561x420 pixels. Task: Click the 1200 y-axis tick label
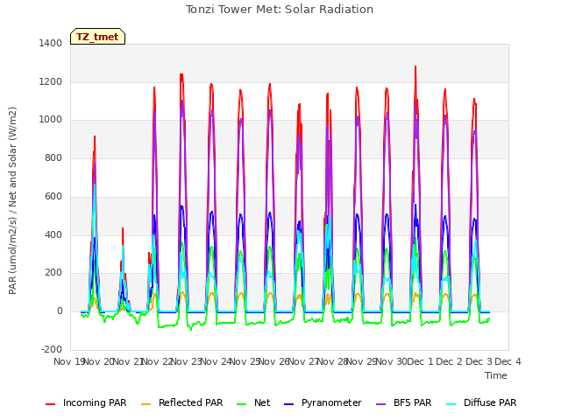point(51,81)
